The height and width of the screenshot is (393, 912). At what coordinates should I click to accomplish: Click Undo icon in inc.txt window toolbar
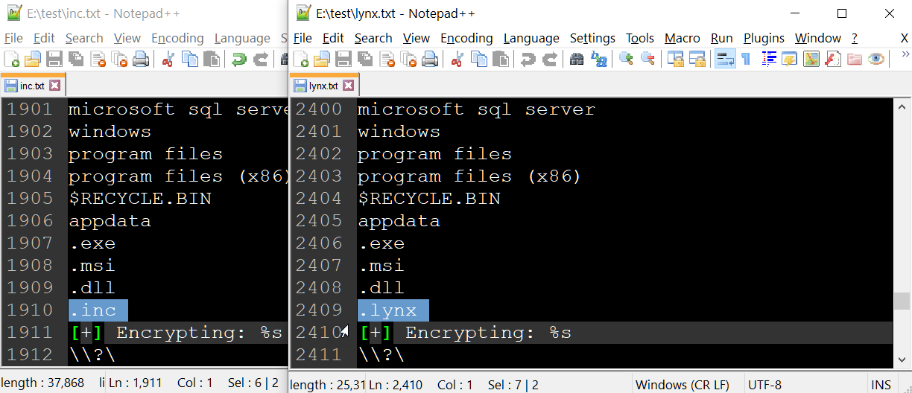238,60
